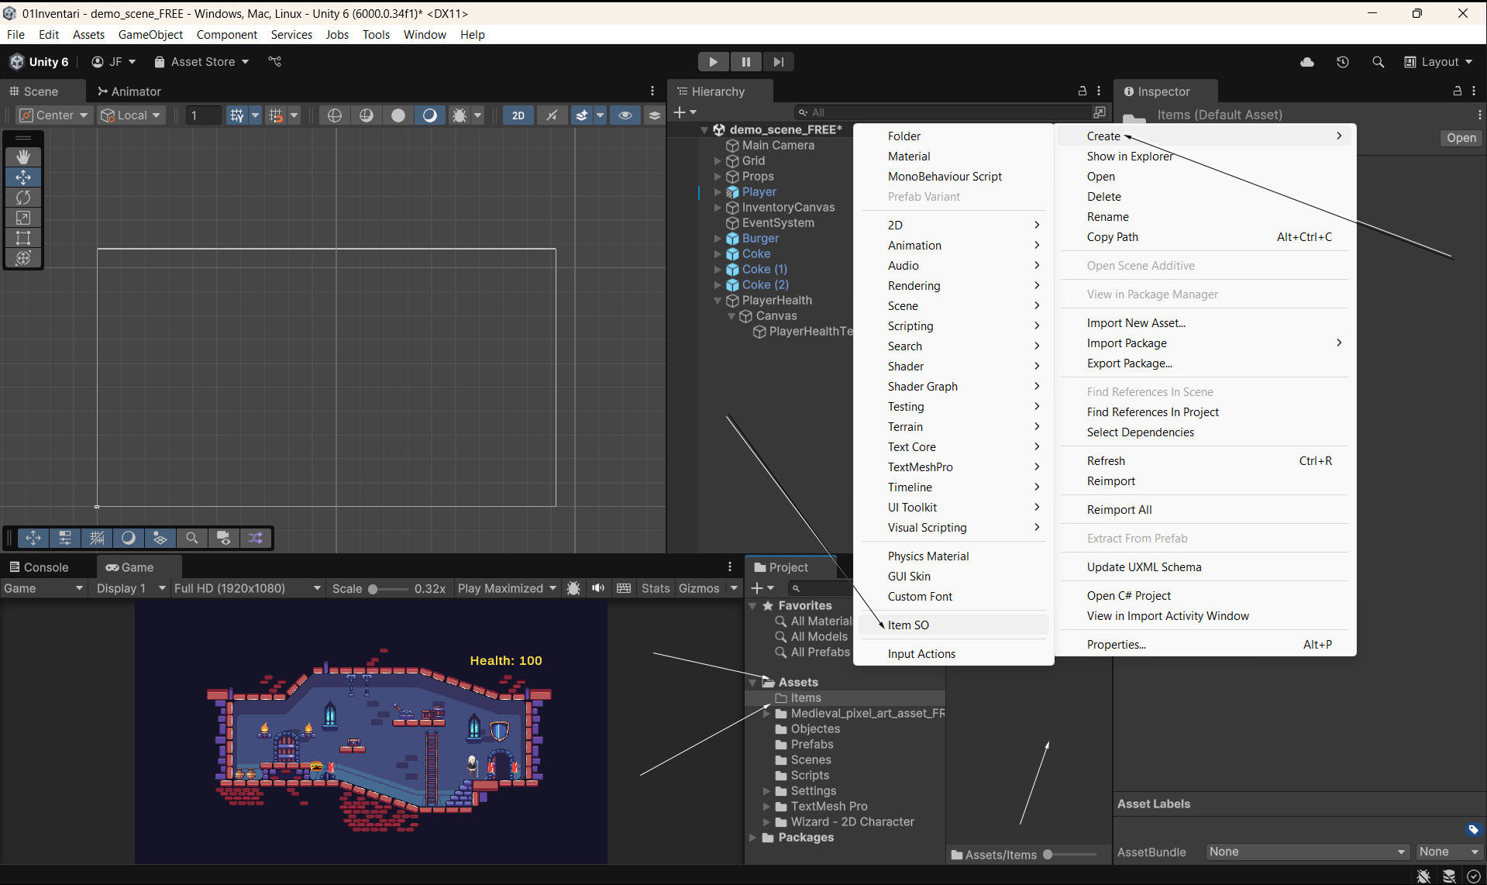Image resolution: width=1487 pixels, height=885 pixels.
Task: Open the global search magnifier icon
Action: pos(1378,62)
